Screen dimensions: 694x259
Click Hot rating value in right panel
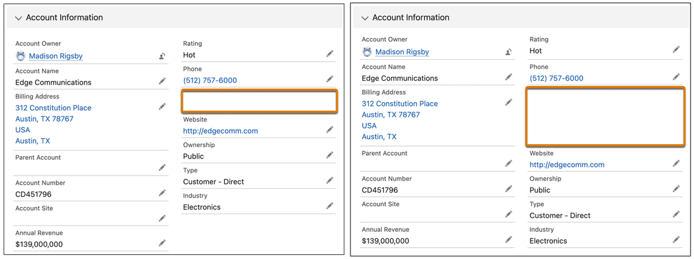536,51
